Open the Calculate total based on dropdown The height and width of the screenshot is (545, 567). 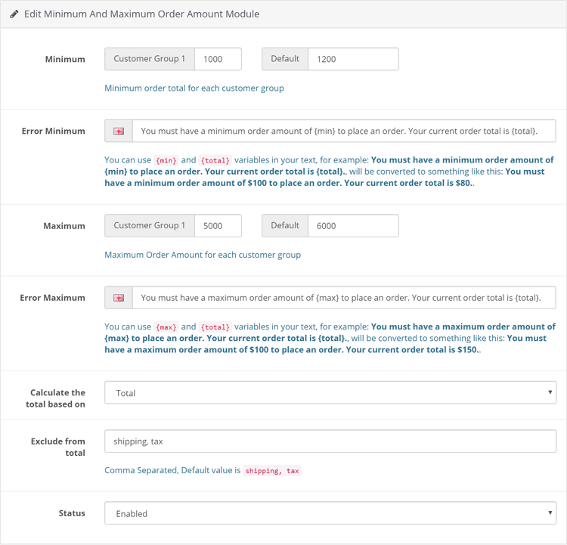tap(330, 392)
